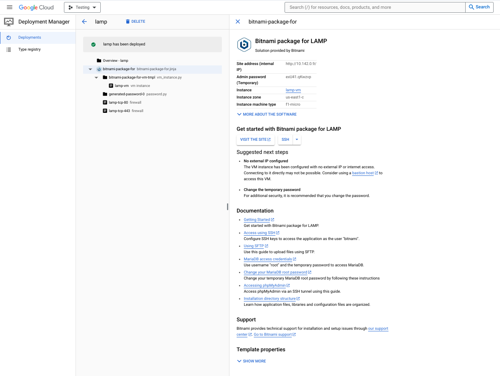Delete the lamp deployment
Viewport: 500px width, 376px height.
pyautogui.click(x=135, y=22)
